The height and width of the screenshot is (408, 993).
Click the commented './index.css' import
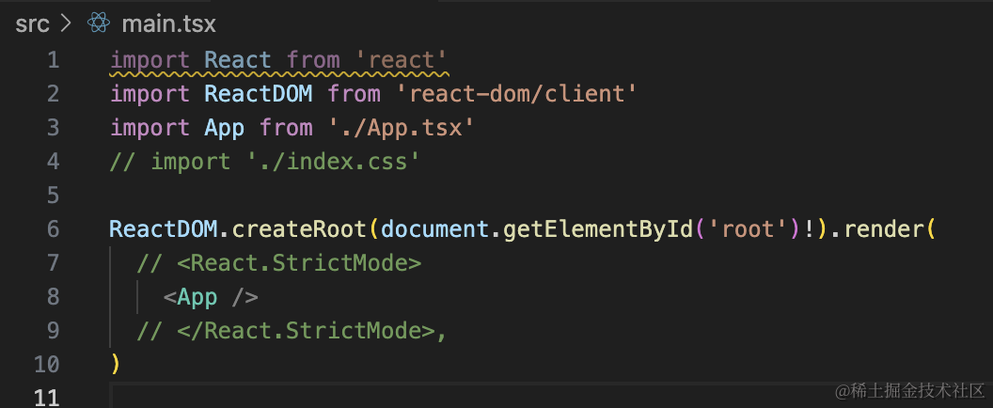tap(333, 162)
